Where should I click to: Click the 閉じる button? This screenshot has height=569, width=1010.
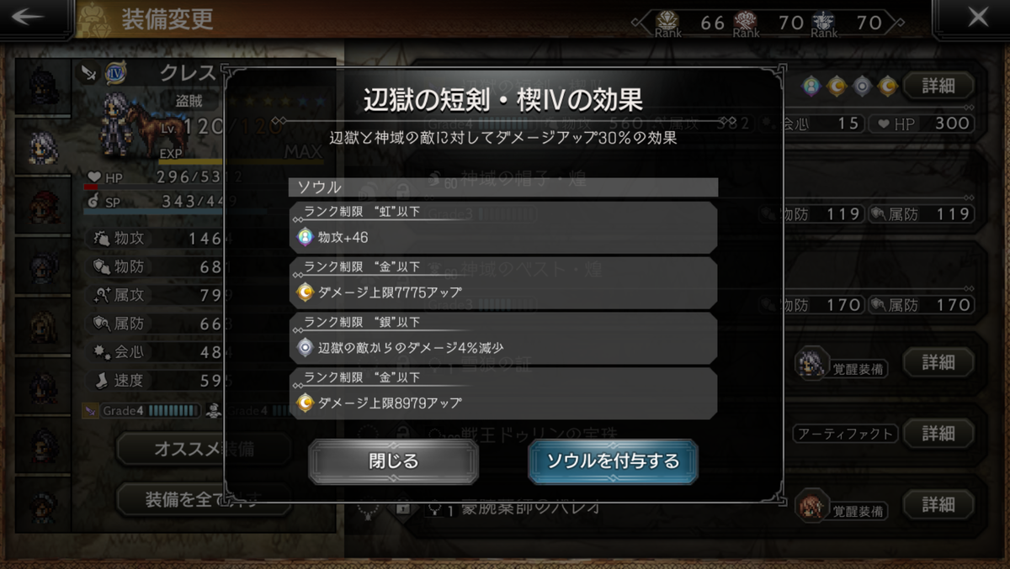393,461
